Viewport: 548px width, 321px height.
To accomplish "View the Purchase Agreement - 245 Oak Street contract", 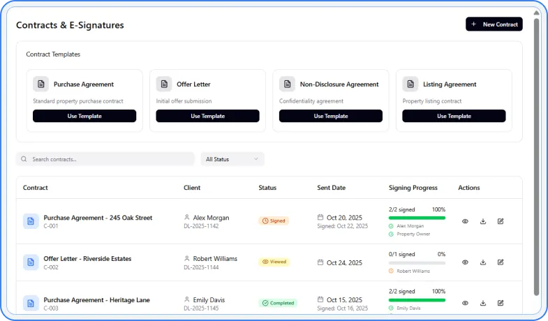I will pos(466,221).
